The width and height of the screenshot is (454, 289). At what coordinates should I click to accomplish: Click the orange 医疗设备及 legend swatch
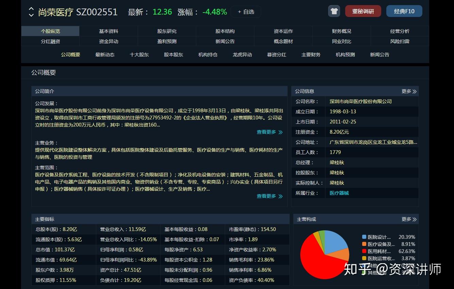(x=364, y=244)
